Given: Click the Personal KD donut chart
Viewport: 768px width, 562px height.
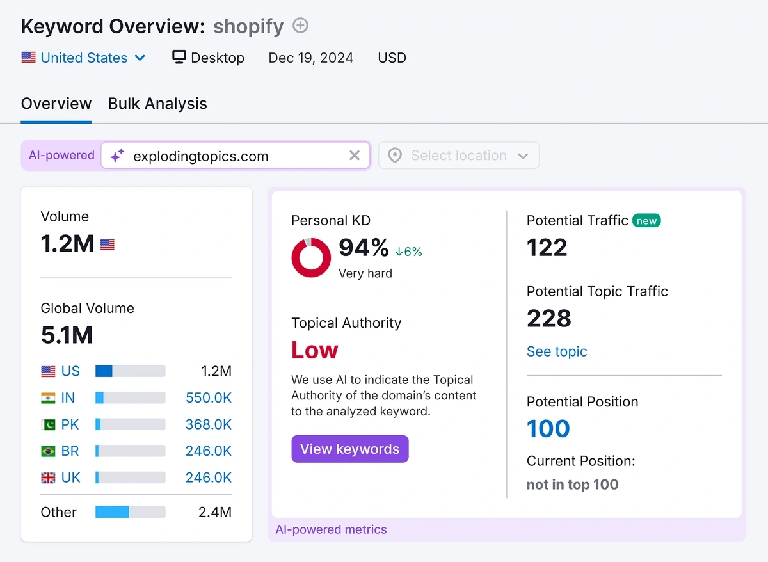Looking at the screenshot, I should (311, 257).
